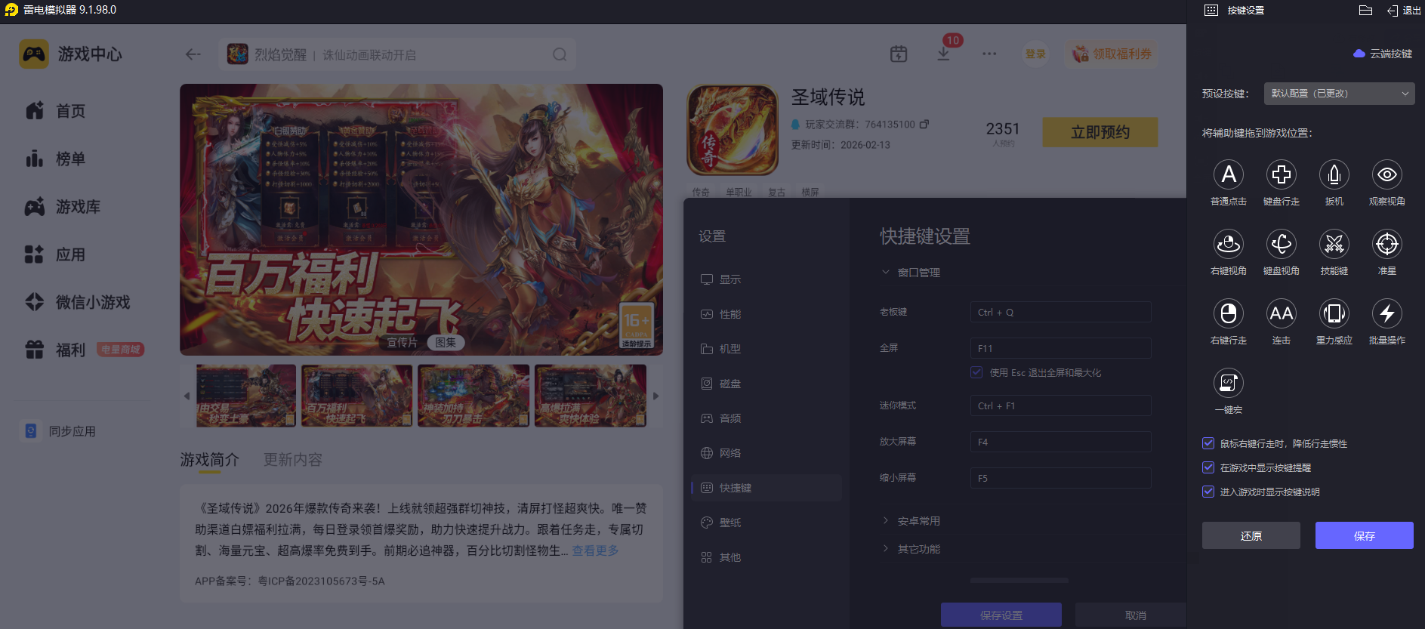
Task: Toggle 进入游戏时显示按键说明 checkbox
Action: [x=1208, y=492]
